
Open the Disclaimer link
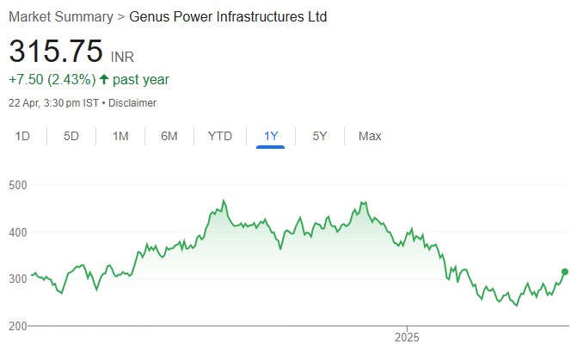tap(132, 103)
